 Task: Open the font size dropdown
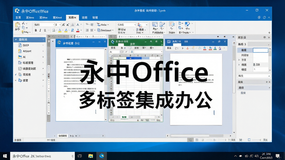60,25
